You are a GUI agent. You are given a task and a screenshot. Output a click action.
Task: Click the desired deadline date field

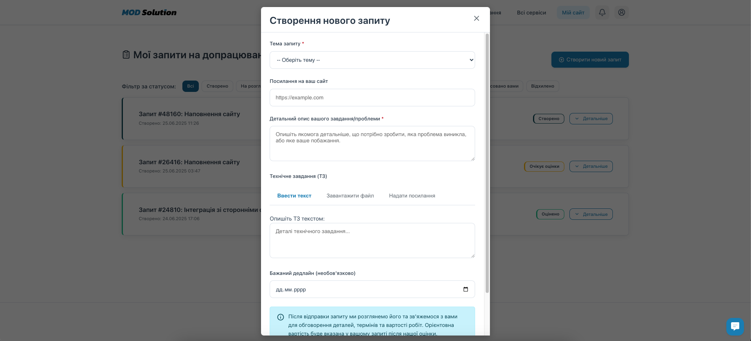(372, 289)
